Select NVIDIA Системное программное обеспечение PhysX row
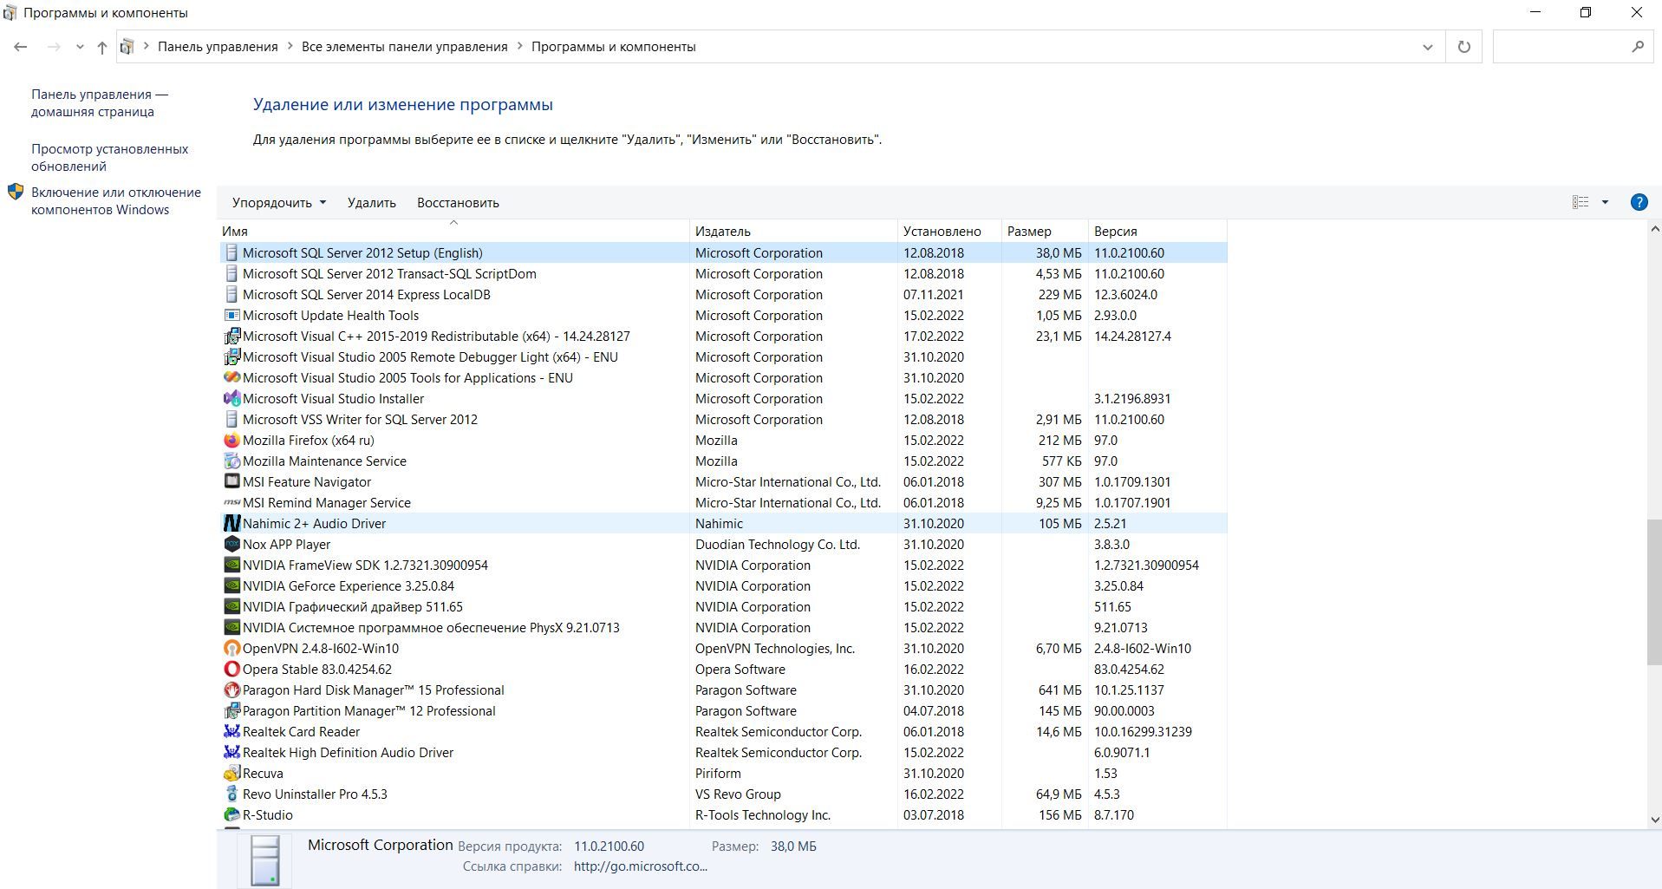The image size is (1662, 889). (x=723, y=628)
